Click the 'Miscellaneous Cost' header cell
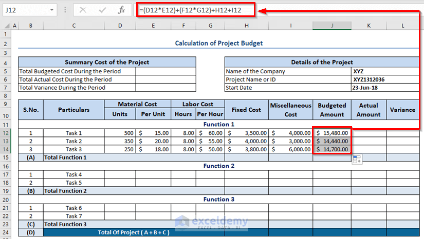 [291, 110]
